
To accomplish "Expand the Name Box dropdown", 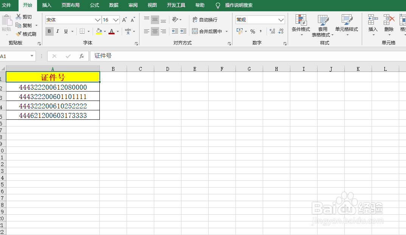I will 32,56.
